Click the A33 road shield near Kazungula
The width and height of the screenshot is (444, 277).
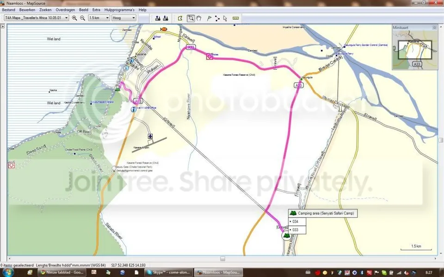299,85
